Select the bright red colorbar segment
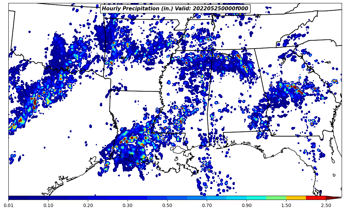This screenshot has width=345, height=211. coord(316,198)
